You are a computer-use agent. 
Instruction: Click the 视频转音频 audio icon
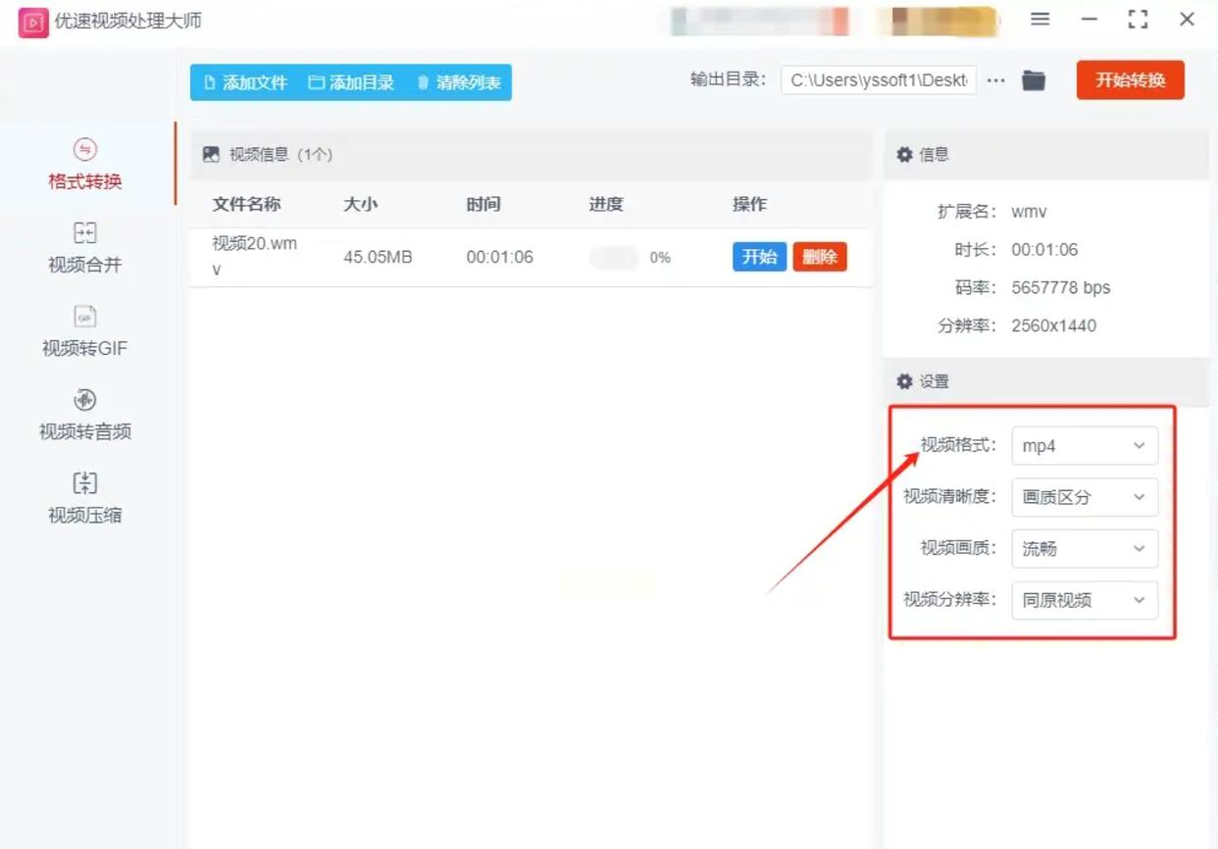pyautogui.click(x=85, y=399)
